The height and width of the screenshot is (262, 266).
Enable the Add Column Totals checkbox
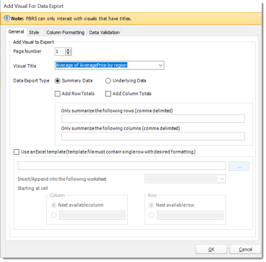tap(108, 93)
